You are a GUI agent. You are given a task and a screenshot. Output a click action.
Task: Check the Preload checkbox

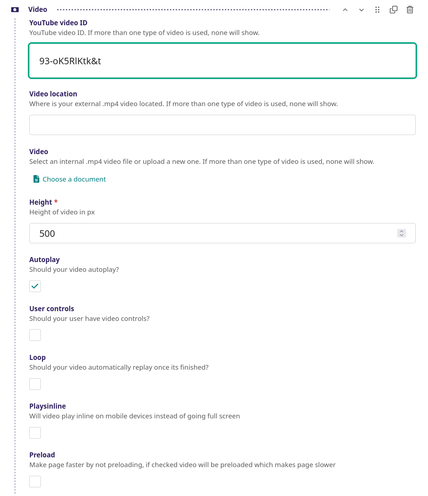click(x=35, y=482)
